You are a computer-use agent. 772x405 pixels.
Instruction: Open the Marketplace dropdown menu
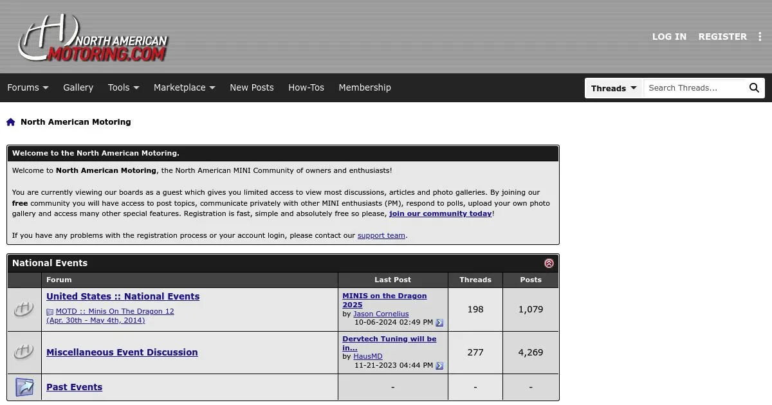click(x=184, y=87)
